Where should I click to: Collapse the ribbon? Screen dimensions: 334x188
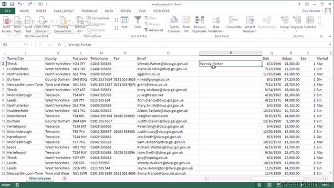click(330, 36)
